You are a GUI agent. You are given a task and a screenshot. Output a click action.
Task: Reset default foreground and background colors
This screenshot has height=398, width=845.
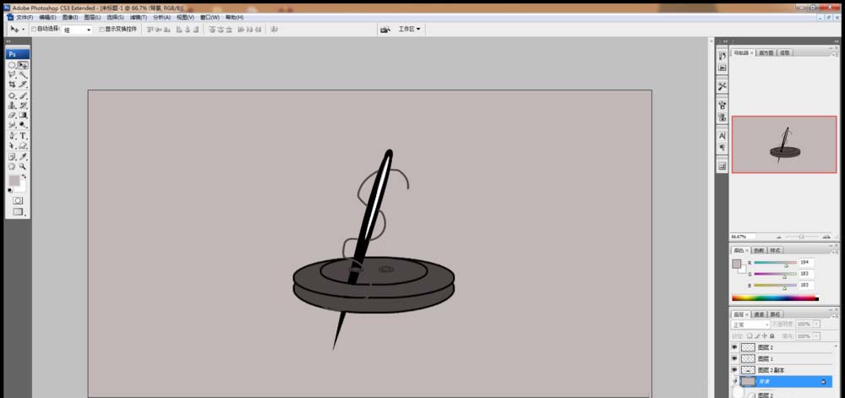(x=9, y=189)
